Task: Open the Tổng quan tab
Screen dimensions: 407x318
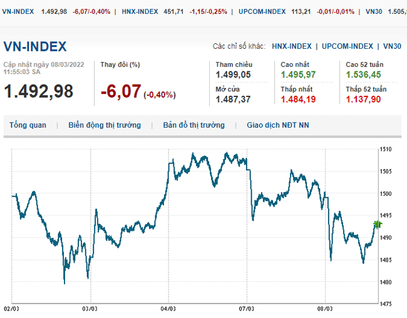Action: coord(28,125)
